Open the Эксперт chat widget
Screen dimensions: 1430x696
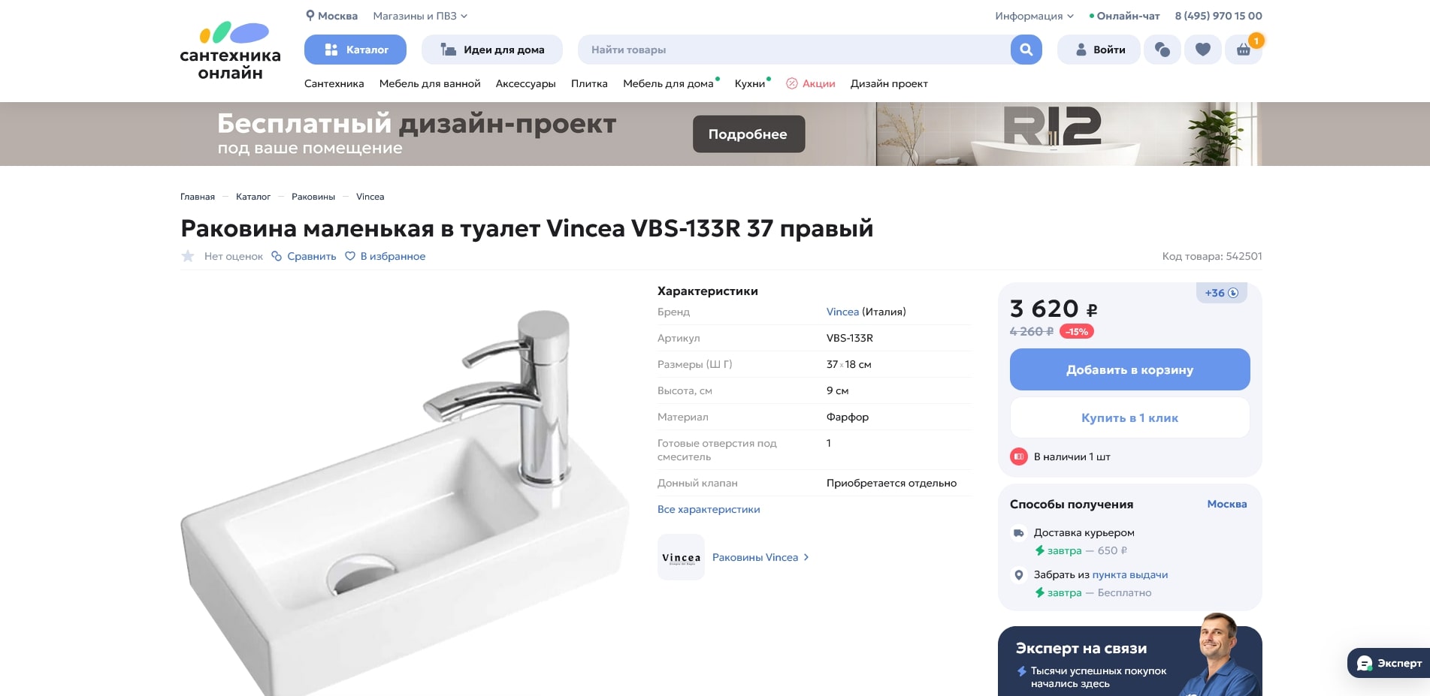(x=1389, y=663)
